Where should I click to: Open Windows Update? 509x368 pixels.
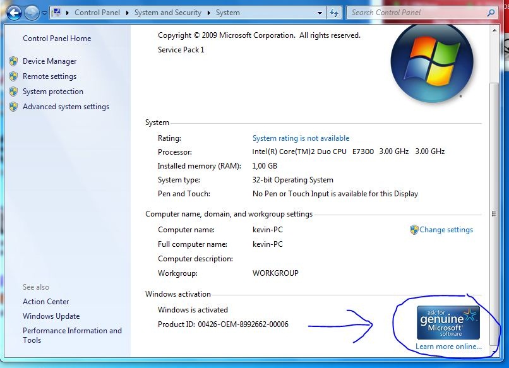51,316
